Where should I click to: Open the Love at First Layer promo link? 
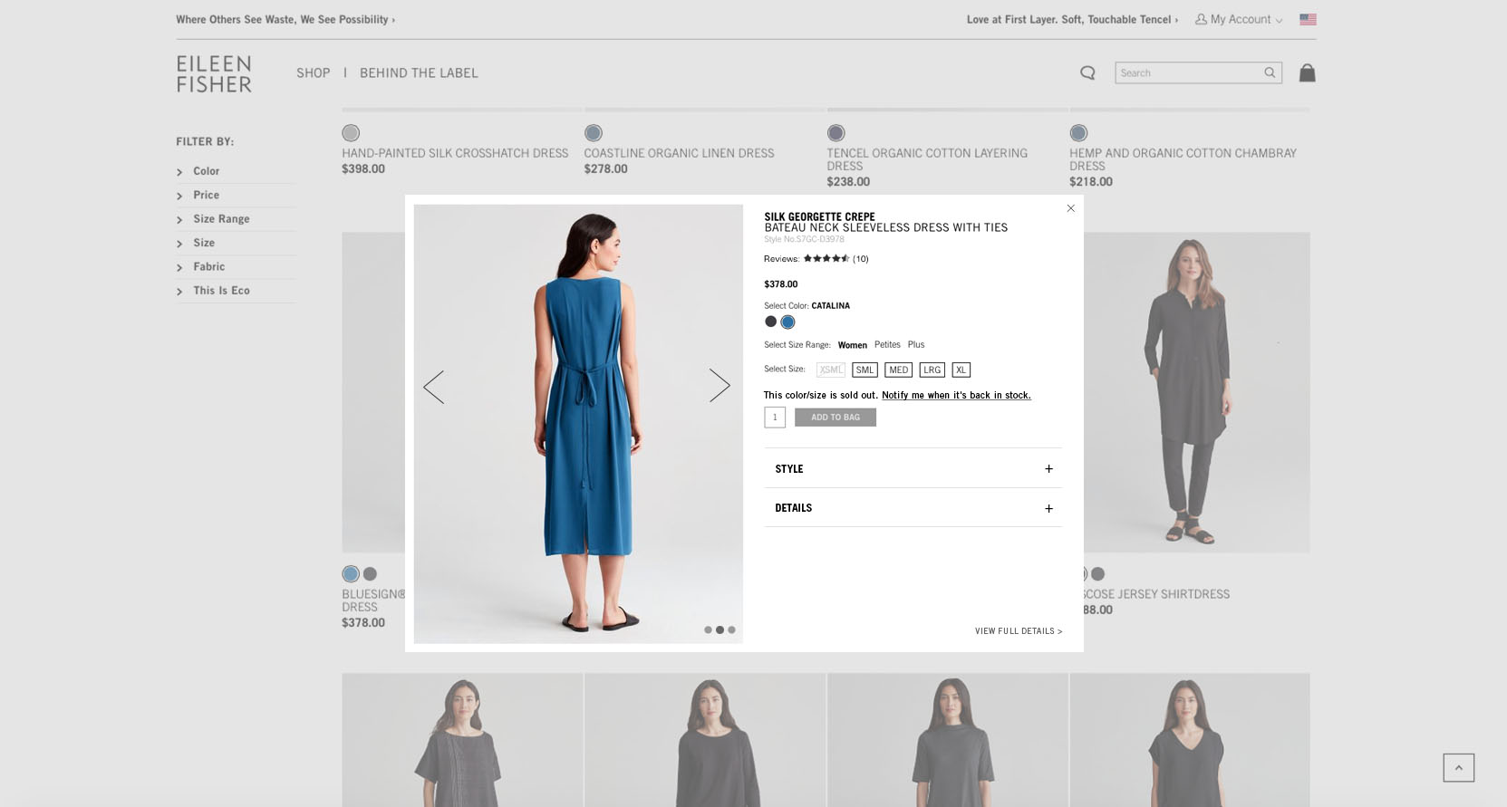pos(1072,19)
